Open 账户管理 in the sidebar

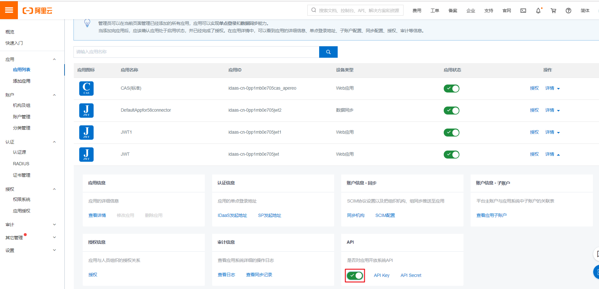coord(22,117)
